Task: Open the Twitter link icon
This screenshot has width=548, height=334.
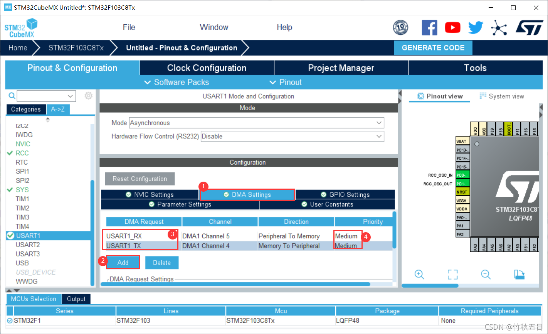Action: coord(476,27)
